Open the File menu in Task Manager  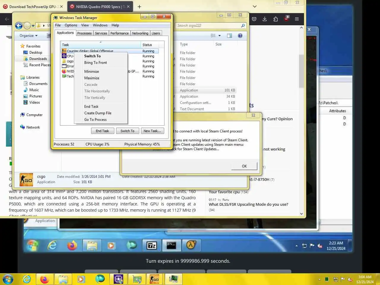(x=58, y=25)
